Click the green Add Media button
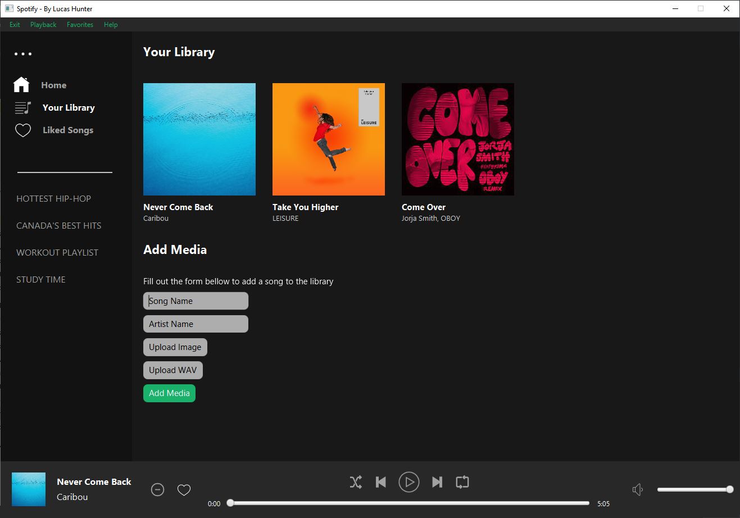This screenshot has width=740, height=518. (x=169, y=393)
